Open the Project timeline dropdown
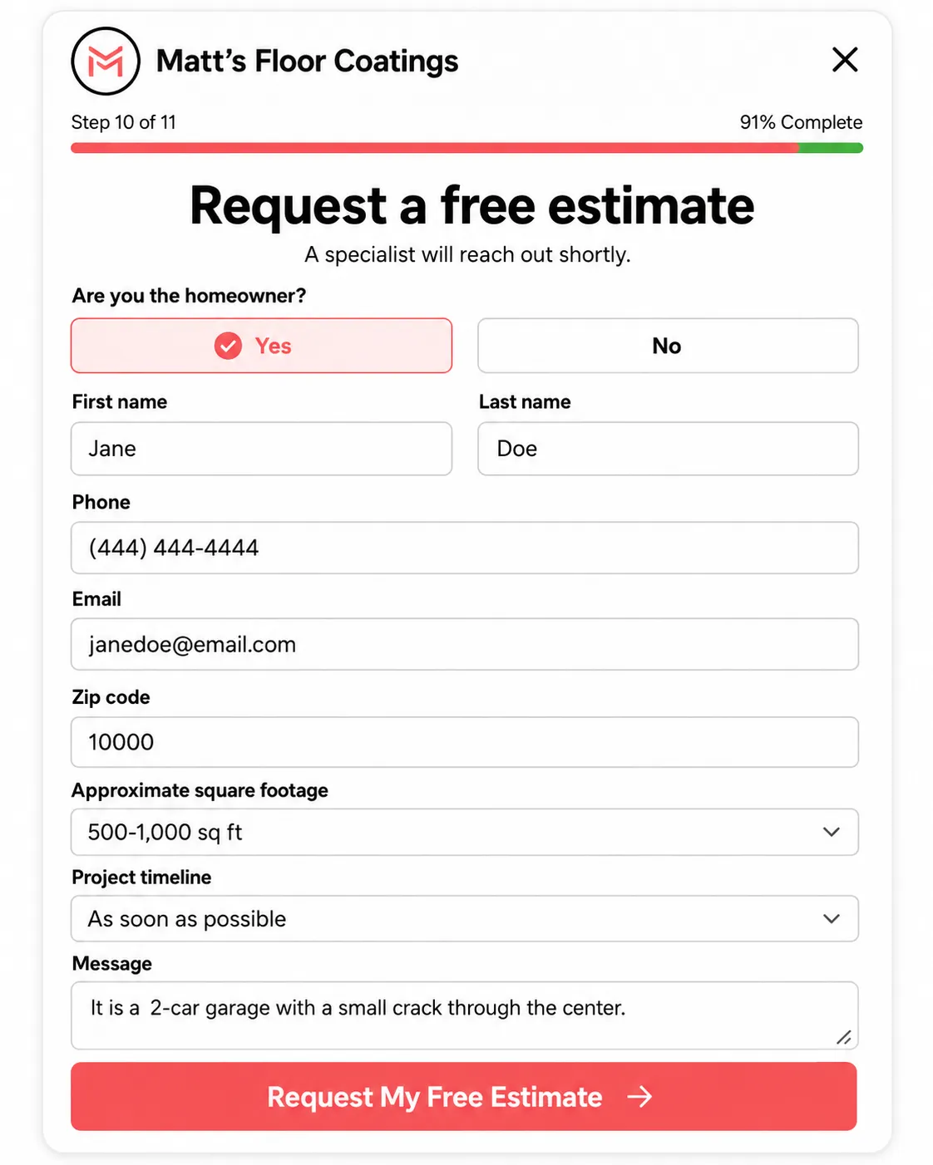933x1165 pixels. point(465,918)
